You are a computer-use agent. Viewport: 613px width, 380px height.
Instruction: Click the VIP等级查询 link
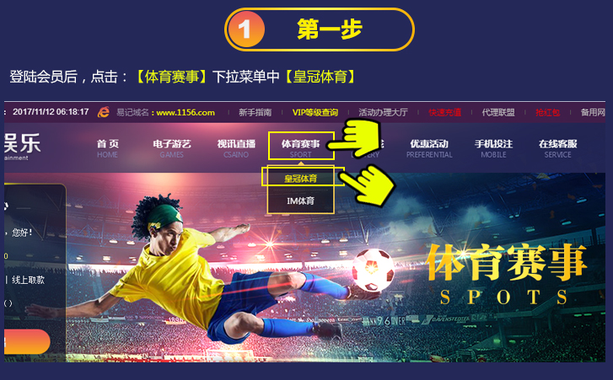pos(315,112)
